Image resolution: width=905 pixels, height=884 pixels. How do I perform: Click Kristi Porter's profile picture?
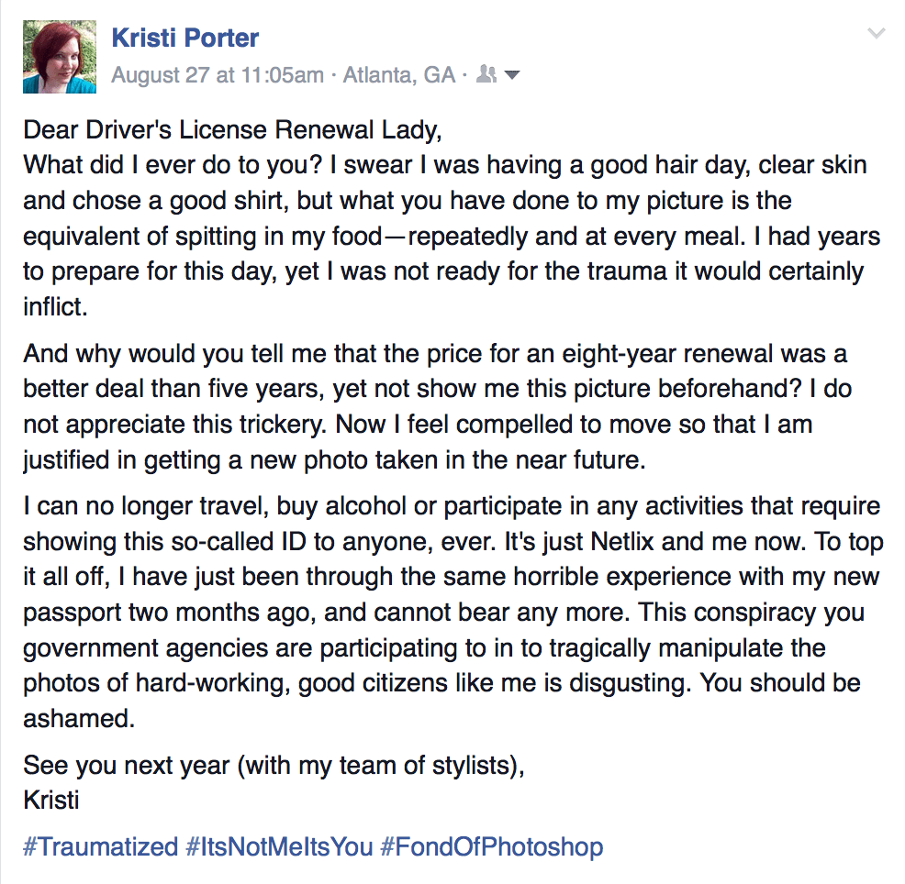tap(60, 57)
